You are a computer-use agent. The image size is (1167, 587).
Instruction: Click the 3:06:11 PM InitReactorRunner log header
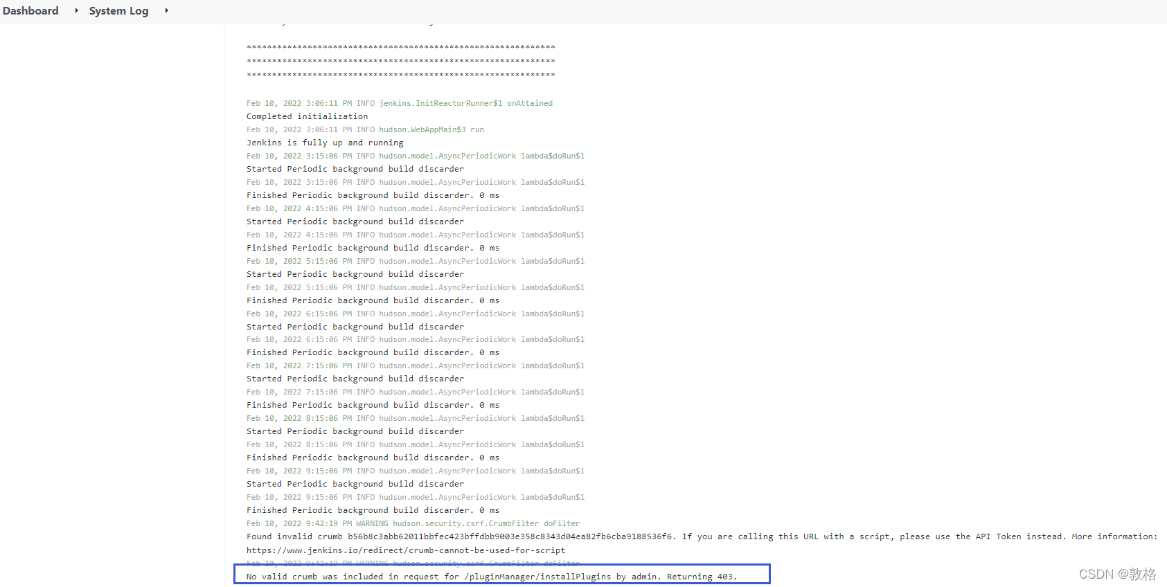click(400, 103)
